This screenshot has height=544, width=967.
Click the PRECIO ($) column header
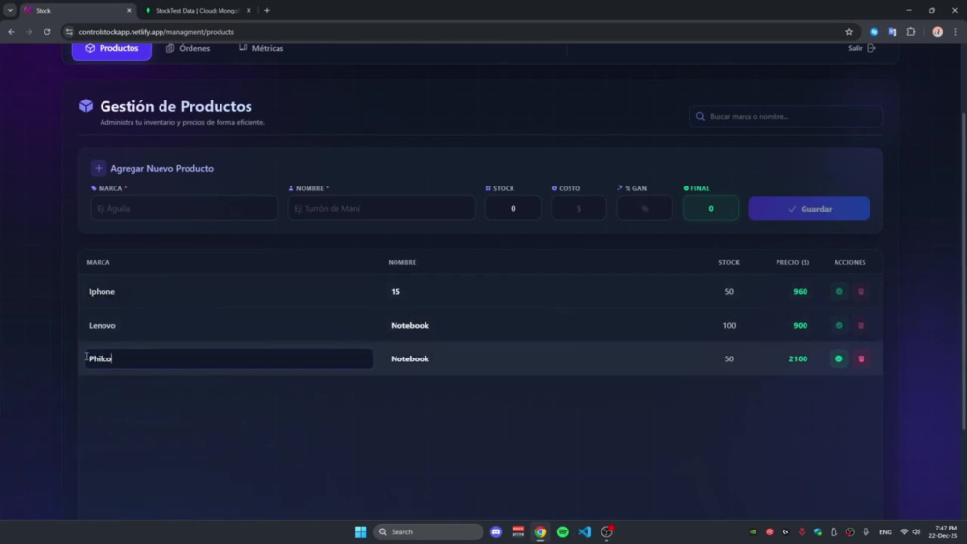(x=793, y=263)
